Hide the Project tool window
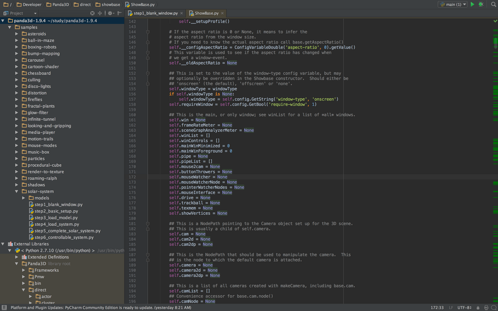The width and height of the screenshot is (498, 311). (x=119, y=13)
